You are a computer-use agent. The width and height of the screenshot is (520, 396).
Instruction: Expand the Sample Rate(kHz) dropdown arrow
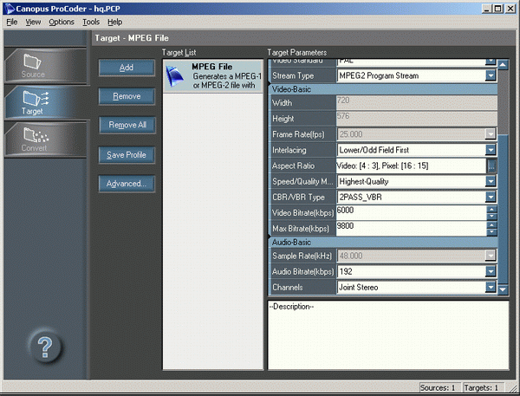coord(491,256)
